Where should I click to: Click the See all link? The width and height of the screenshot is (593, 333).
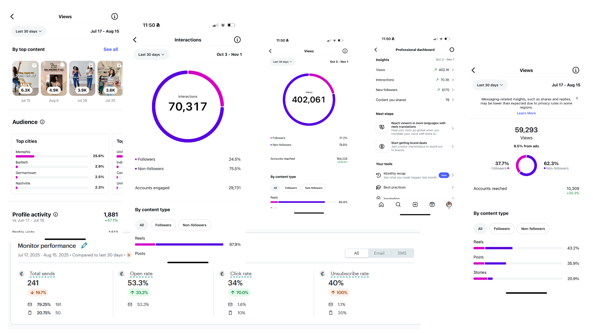pos(111,49)
